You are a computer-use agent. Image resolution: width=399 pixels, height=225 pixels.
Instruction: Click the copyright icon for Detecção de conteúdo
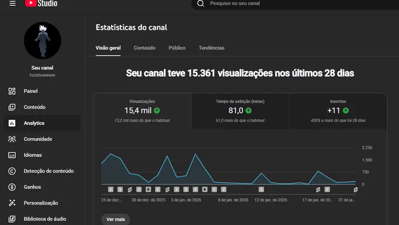12,171
